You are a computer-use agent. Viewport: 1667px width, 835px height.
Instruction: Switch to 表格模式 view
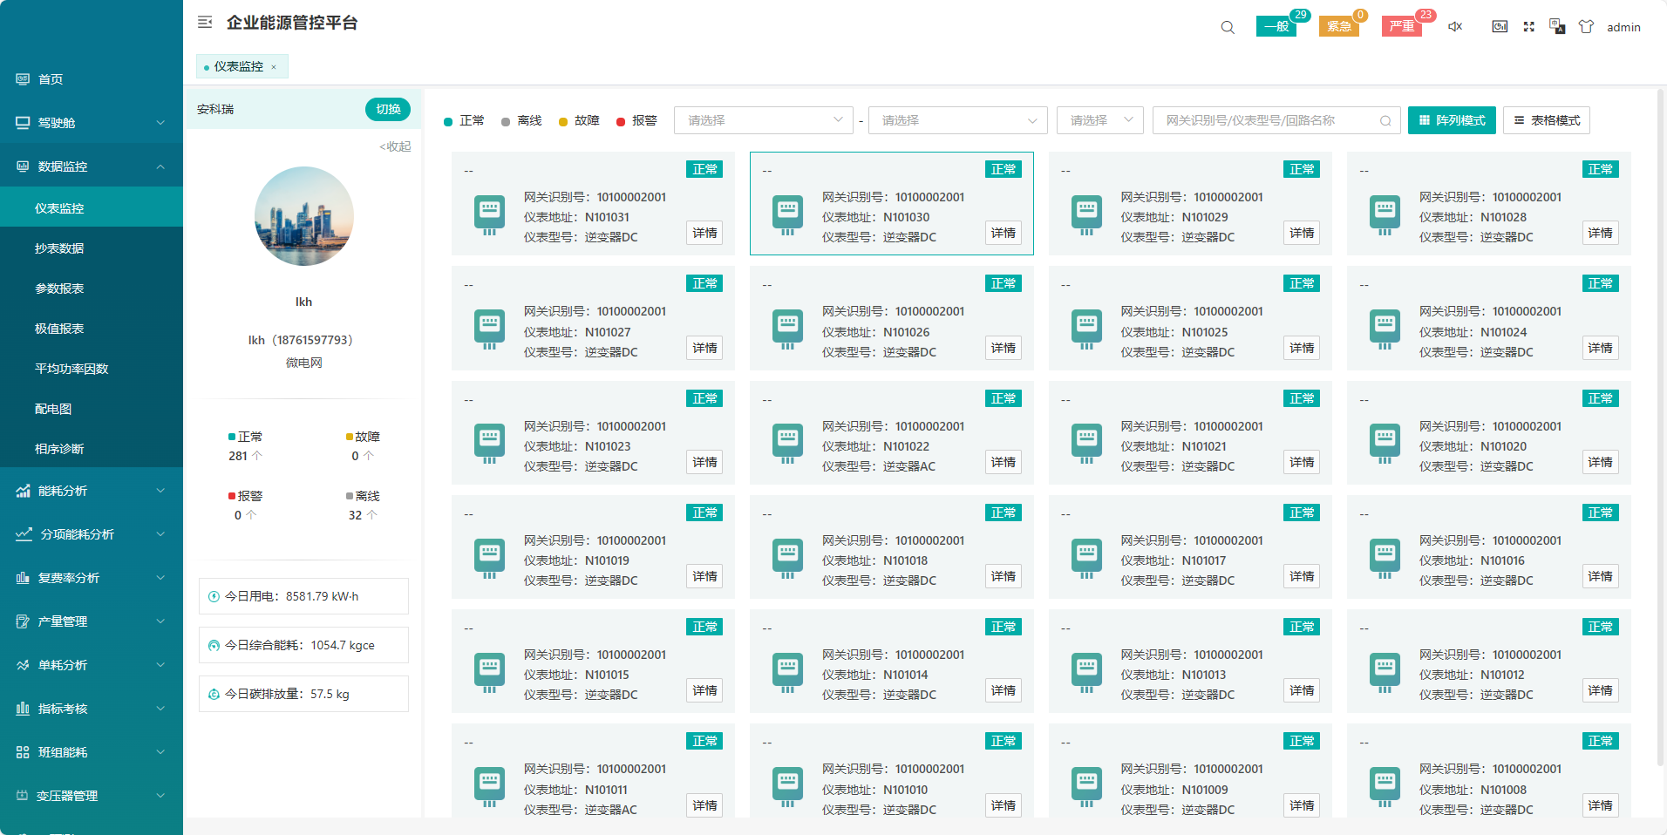pyautogui.click(x=1546, y=120)
